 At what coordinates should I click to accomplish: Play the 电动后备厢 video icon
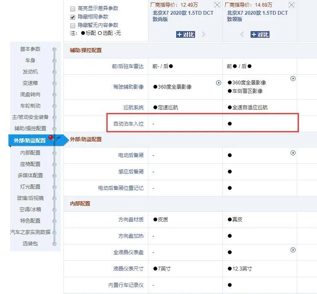[x=293, y=153]
